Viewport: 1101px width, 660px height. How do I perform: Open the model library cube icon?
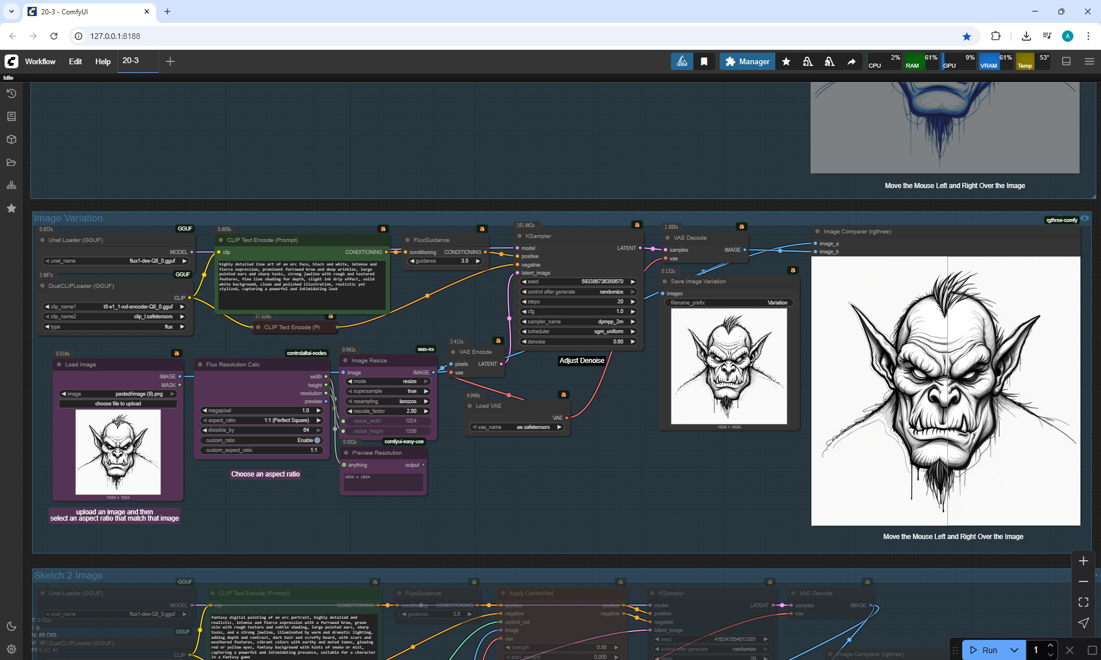(11, 139)
